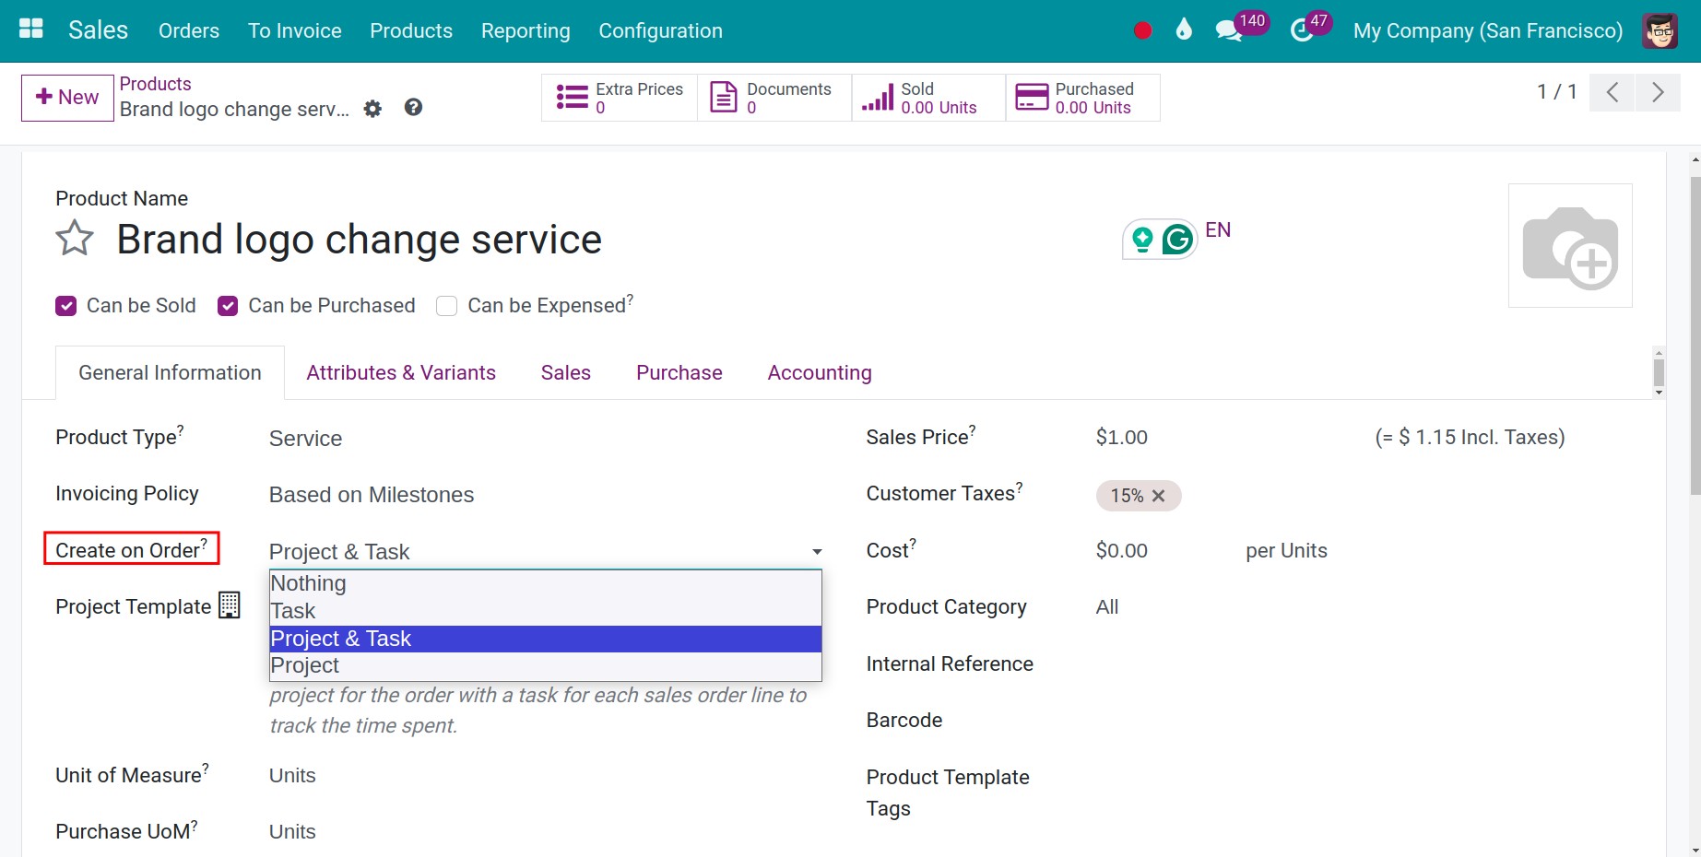Open the Project Template selector icon
This screenshot has height=857, width=1701.
tap(228, 605)
